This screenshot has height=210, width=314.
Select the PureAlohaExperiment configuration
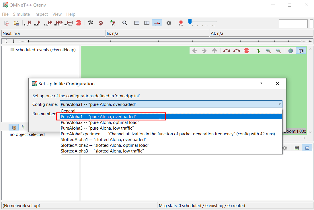pyautogui.click(x=171, y=134)
